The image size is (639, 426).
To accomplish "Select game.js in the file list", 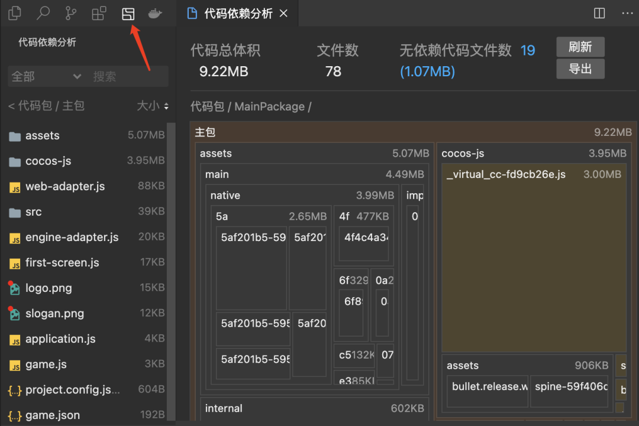I will pos(87,365).
